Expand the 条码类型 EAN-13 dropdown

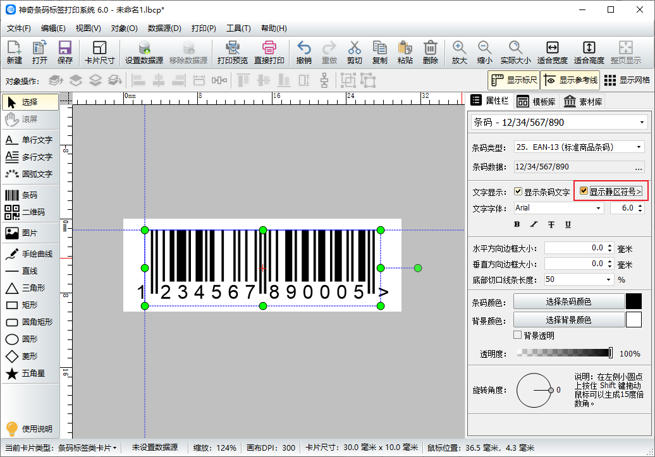click(578, 147)
